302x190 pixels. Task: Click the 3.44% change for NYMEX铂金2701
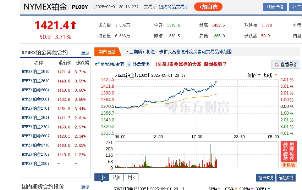tap(80, 109)
